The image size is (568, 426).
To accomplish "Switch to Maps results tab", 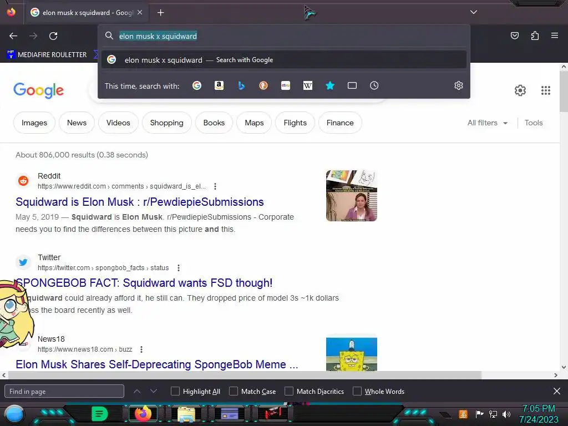I will [x=254, y=123].
